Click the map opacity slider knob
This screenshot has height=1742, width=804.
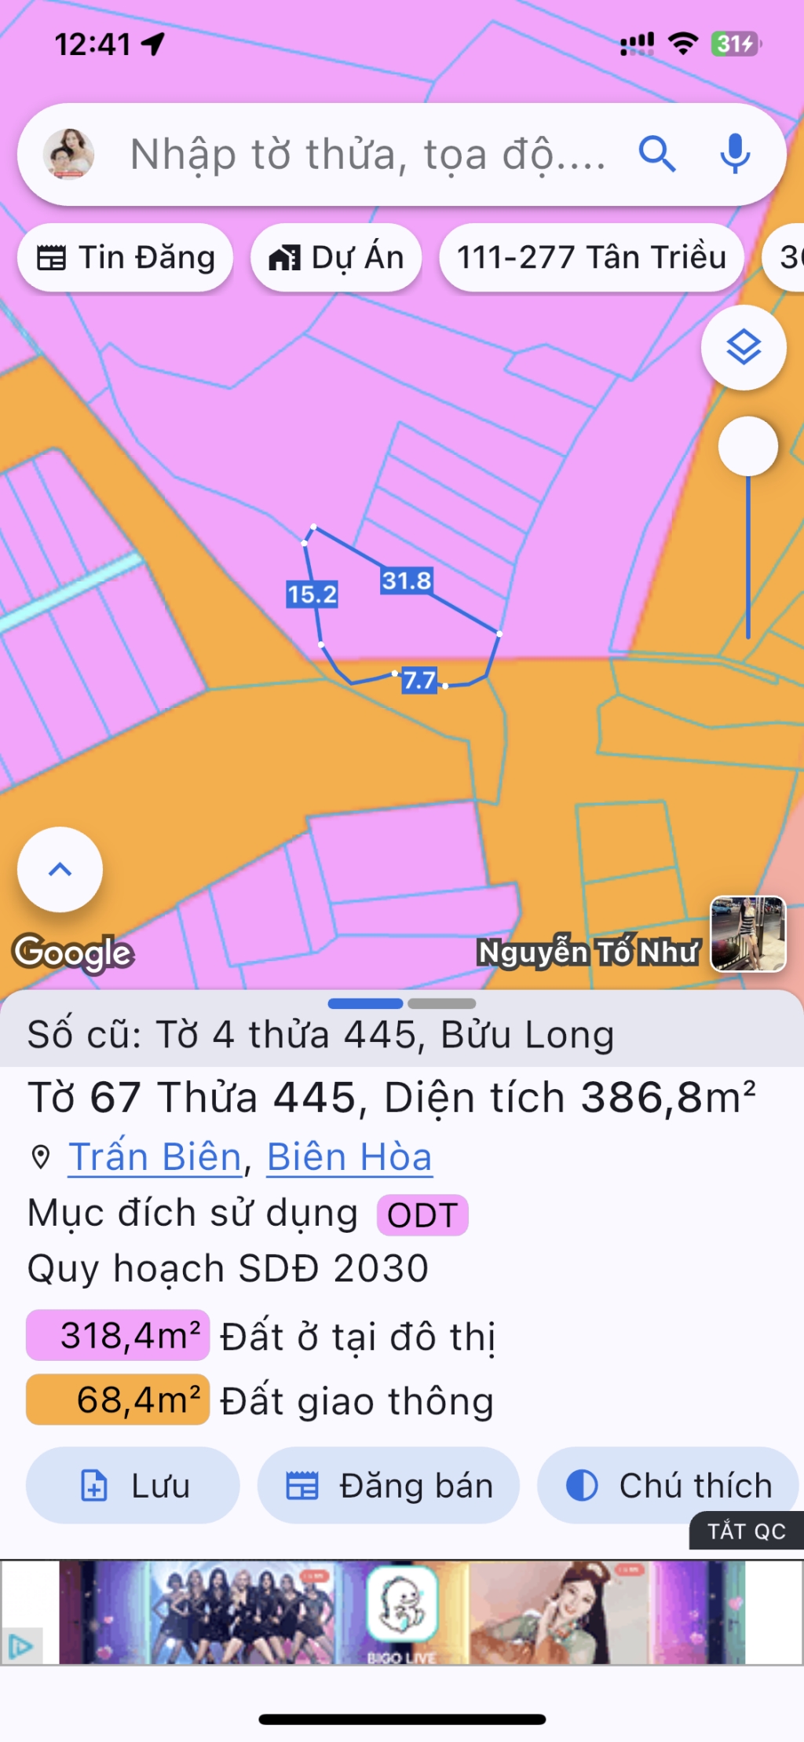click(748, 446)
